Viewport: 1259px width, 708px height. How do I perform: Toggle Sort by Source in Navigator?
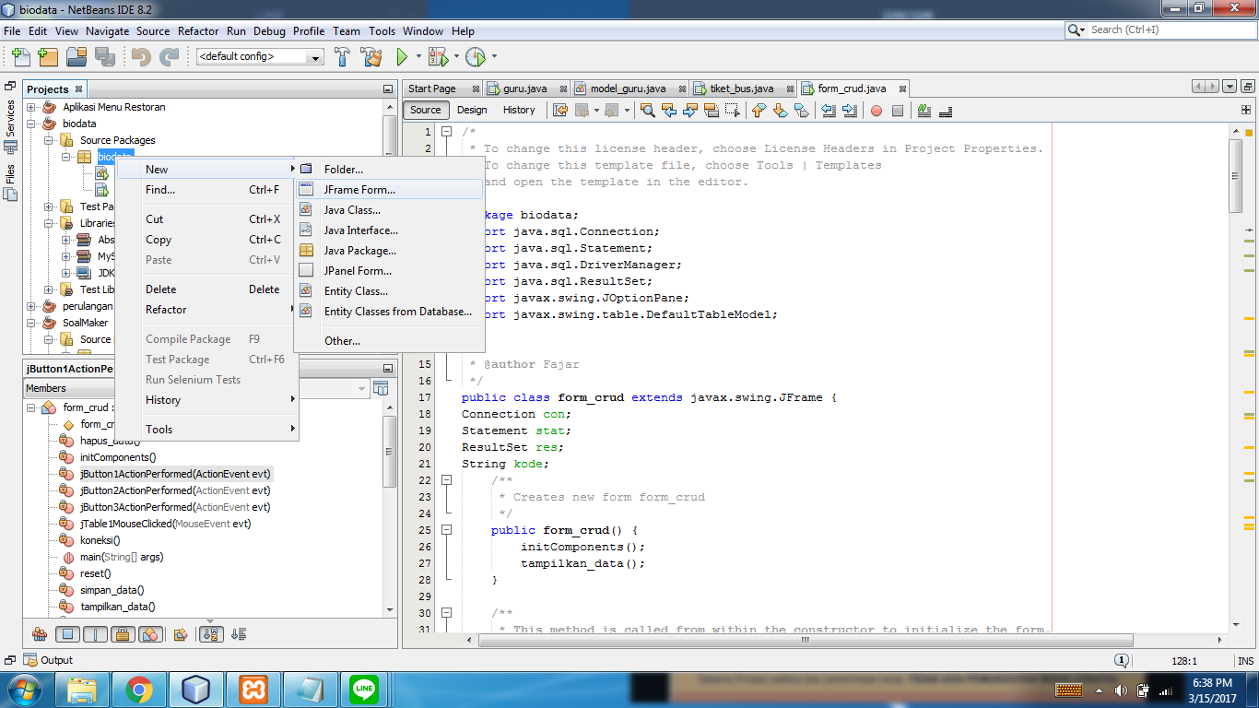239,634
